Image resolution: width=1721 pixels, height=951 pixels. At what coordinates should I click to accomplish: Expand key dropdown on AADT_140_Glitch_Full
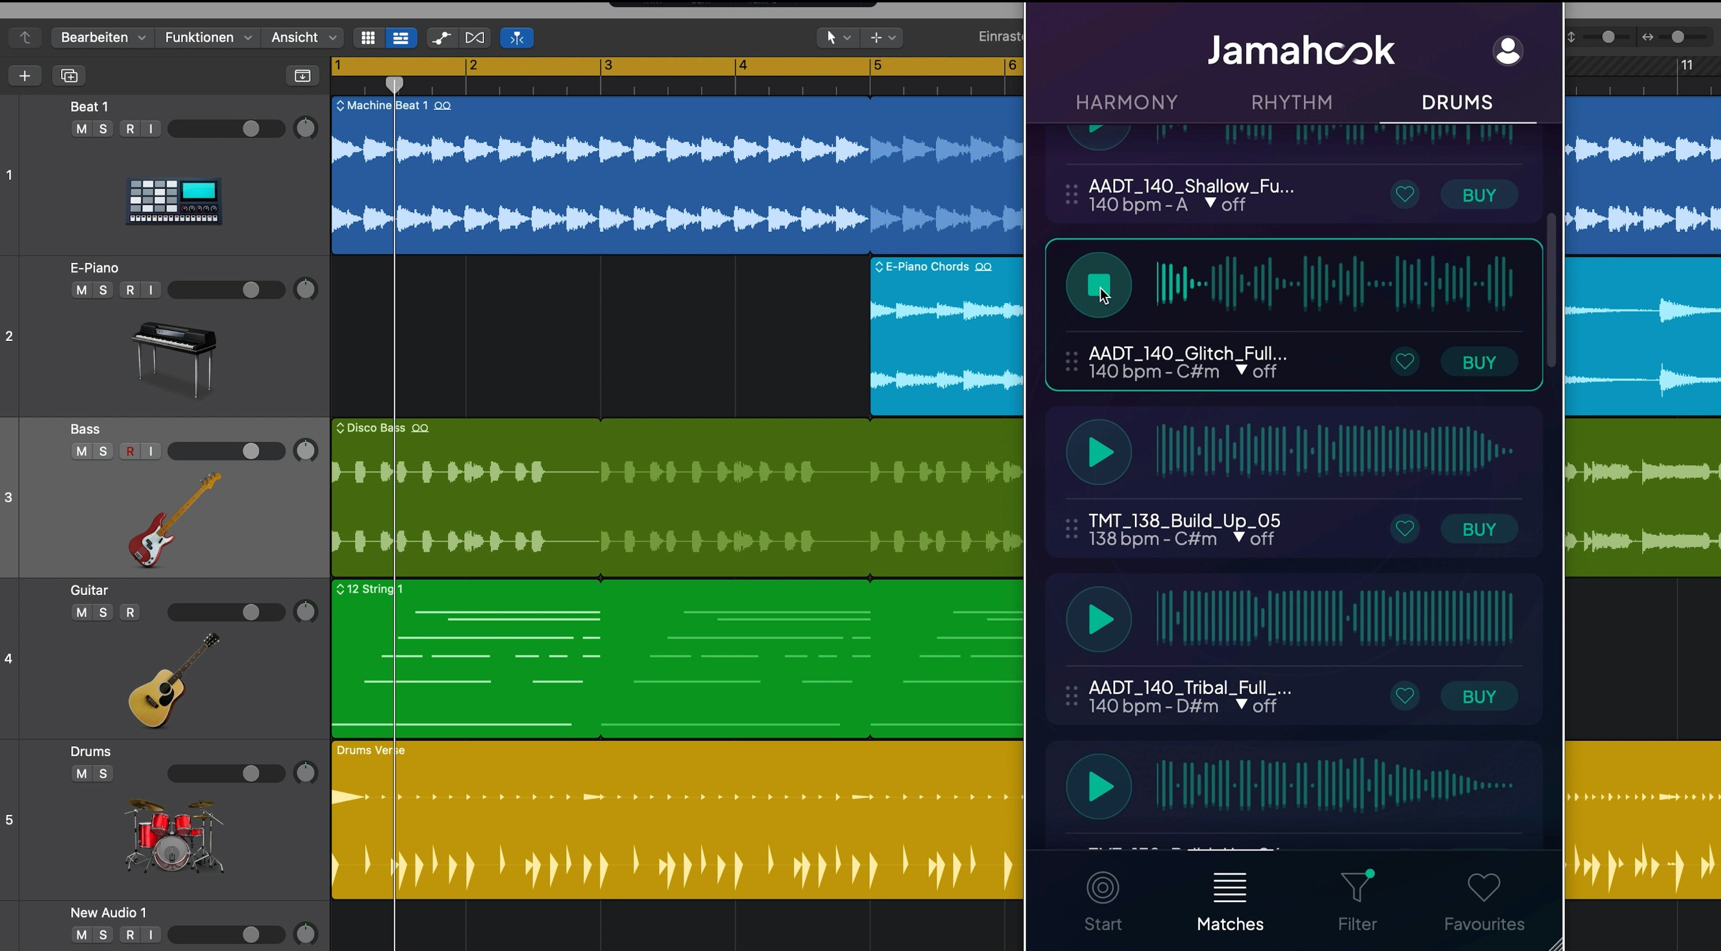[x=1241, y=370]
